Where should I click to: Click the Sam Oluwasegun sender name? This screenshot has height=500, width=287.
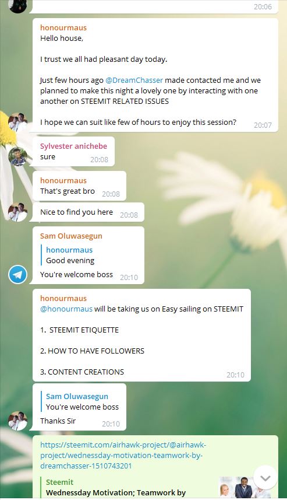(71, 236)
